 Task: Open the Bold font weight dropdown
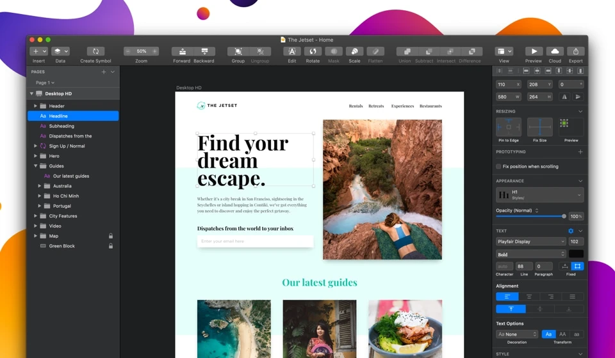click(x=530, y=254)
